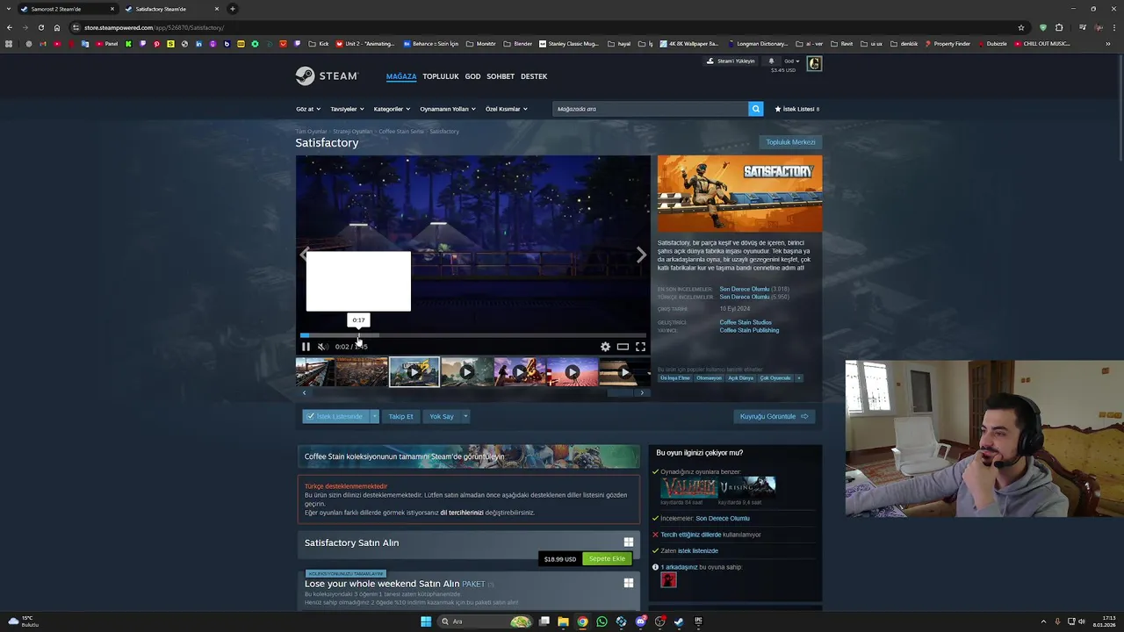This screenshot has height=632, width=1124.
Task: Expand Oynamanın Yolları dropdown
Action: pyautogui.click(x=447, y=109)
